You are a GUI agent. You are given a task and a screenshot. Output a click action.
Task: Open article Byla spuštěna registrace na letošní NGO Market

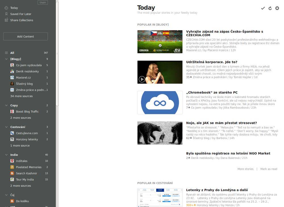[228, 153]
